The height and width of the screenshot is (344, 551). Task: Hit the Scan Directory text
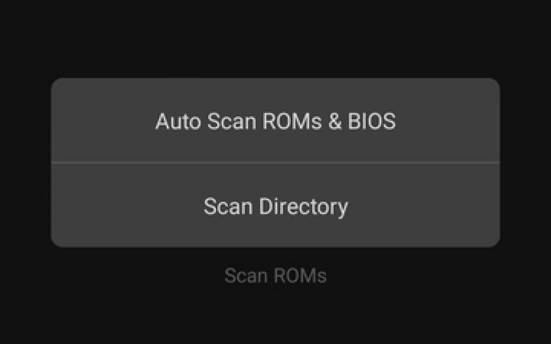coord(275,206)
